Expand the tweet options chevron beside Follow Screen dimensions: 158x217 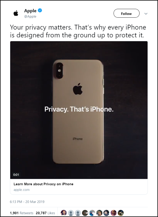pyautogui.click(x=146, y=13)
